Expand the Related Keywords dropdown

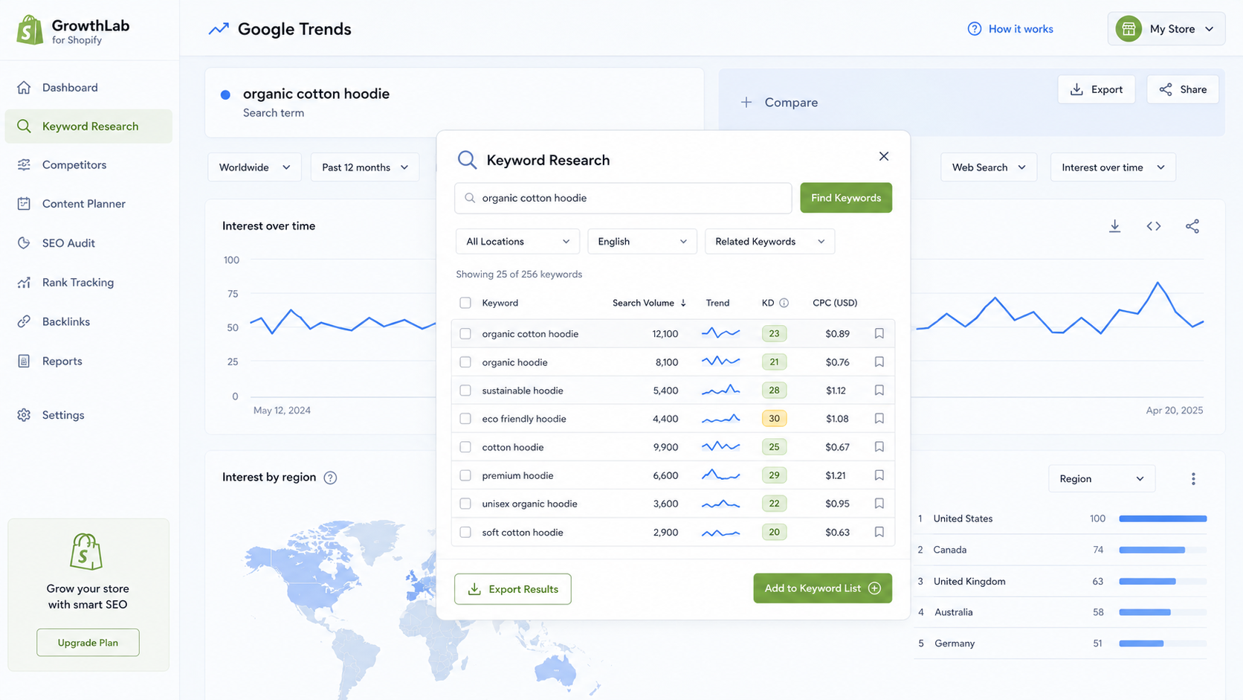(769, 241)
